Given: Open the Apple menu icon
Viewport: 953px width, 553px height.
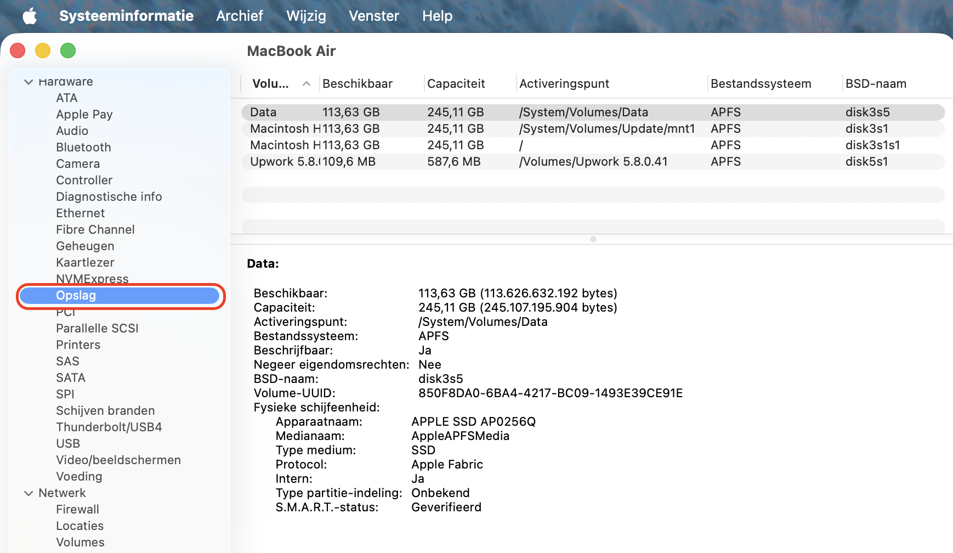Looking at the screenshot, I should [x=30, y=16].
